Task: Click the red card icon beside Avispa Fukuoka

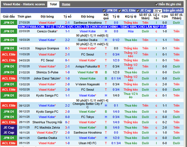Action: click(x=99, y=66)
